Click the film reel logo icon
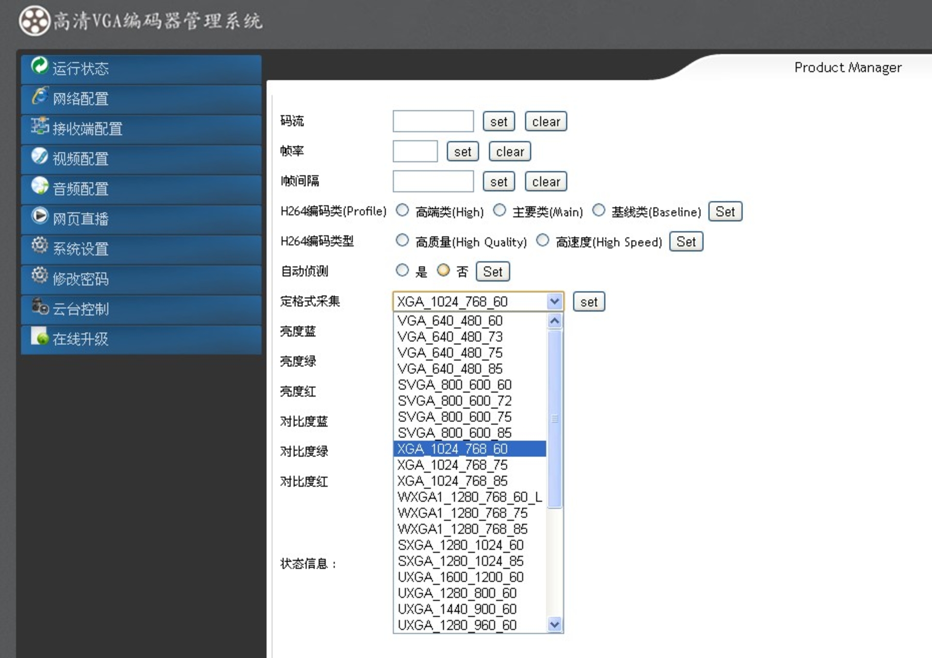 [x=34, y=21]
